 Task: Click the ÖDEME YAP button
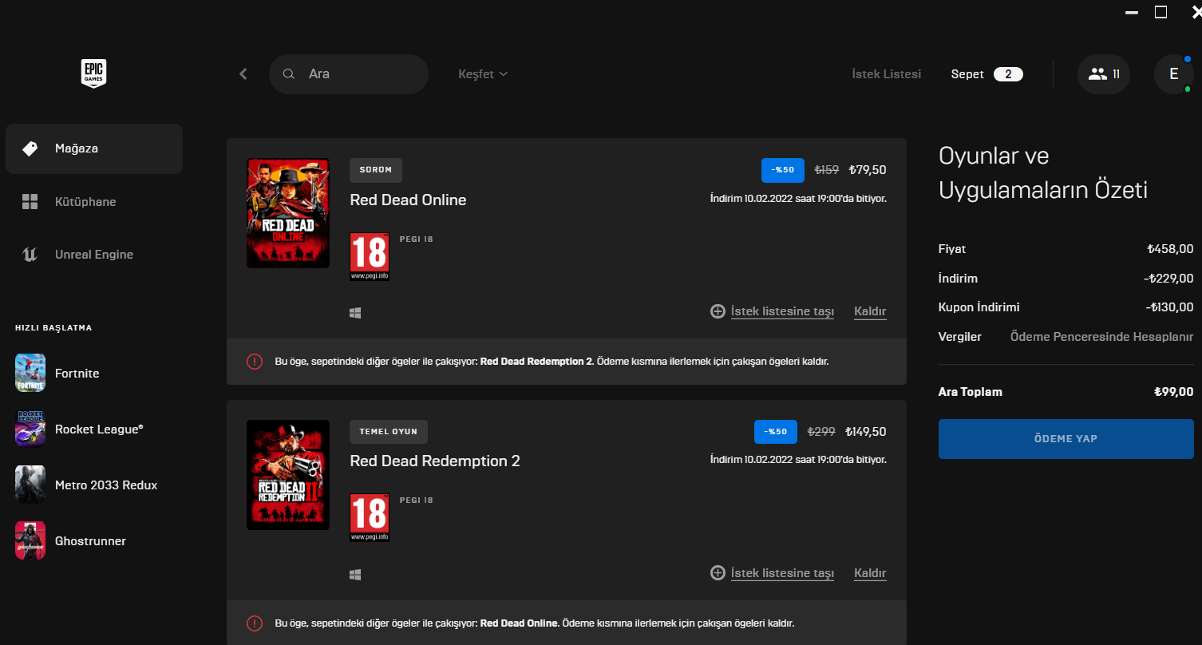(x=1066, y=439)
